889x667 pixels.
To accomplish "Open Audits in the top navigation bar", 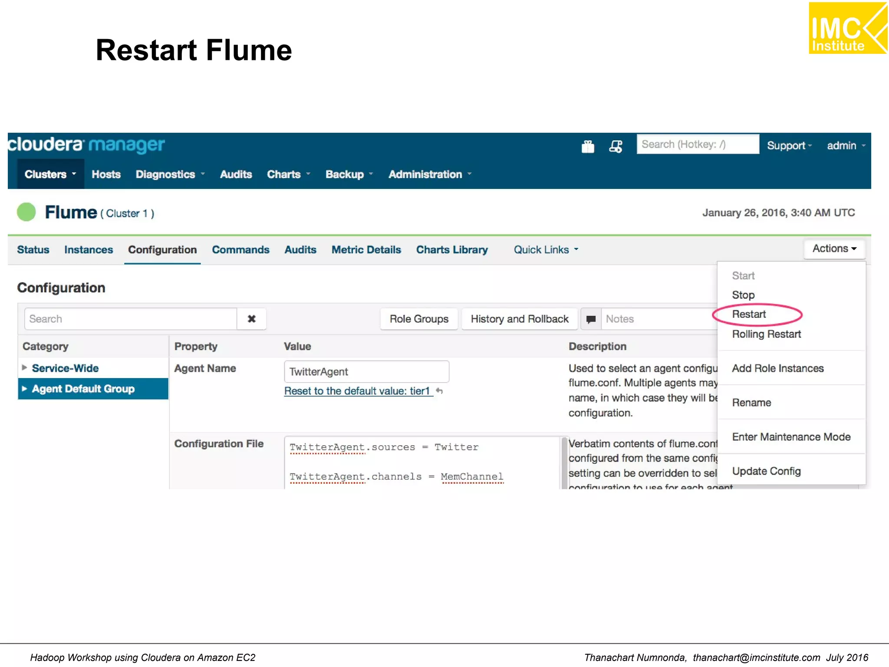I will (x=236, y=174).
